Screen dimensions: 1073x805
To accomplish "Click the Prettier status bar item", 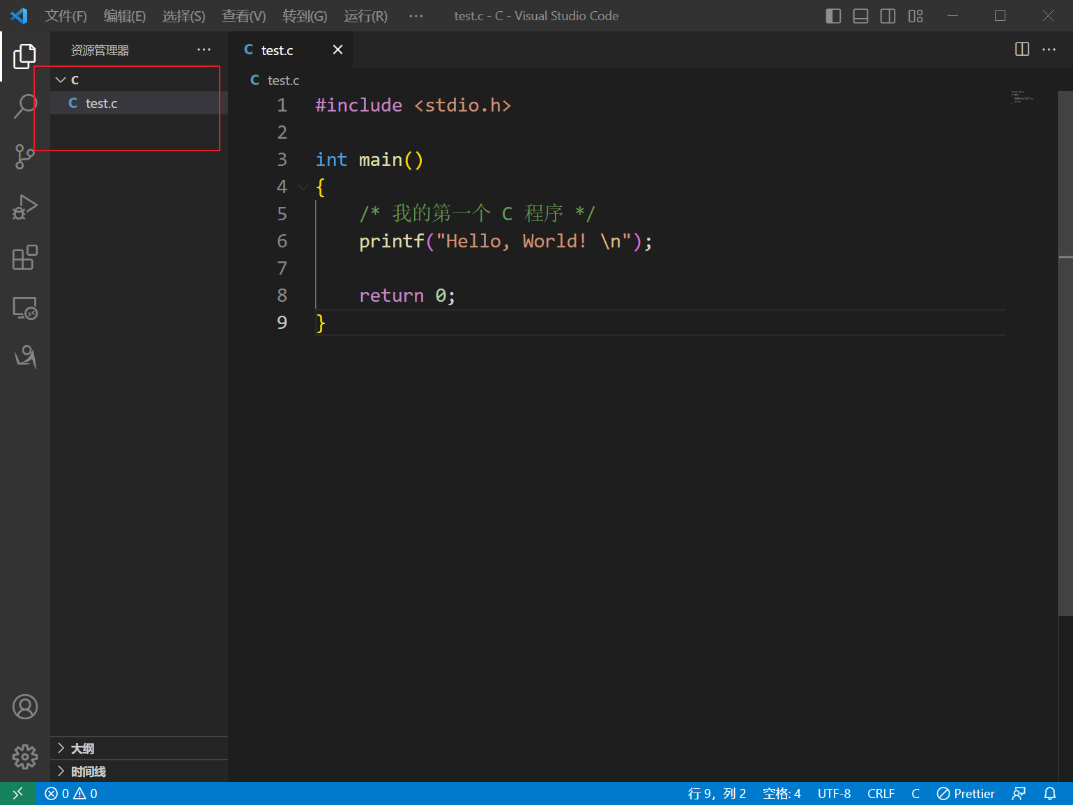I will tap(966, 793).
